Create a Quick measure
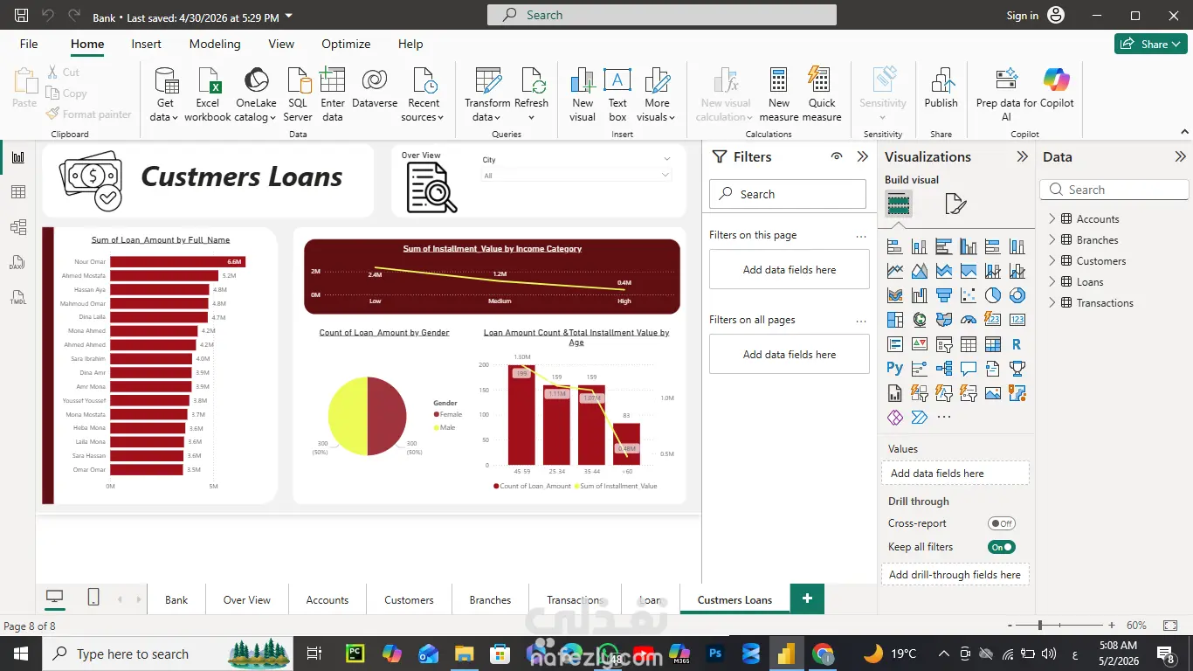The height and width of the screenshot is (671, 1193). tap(822, 94)
